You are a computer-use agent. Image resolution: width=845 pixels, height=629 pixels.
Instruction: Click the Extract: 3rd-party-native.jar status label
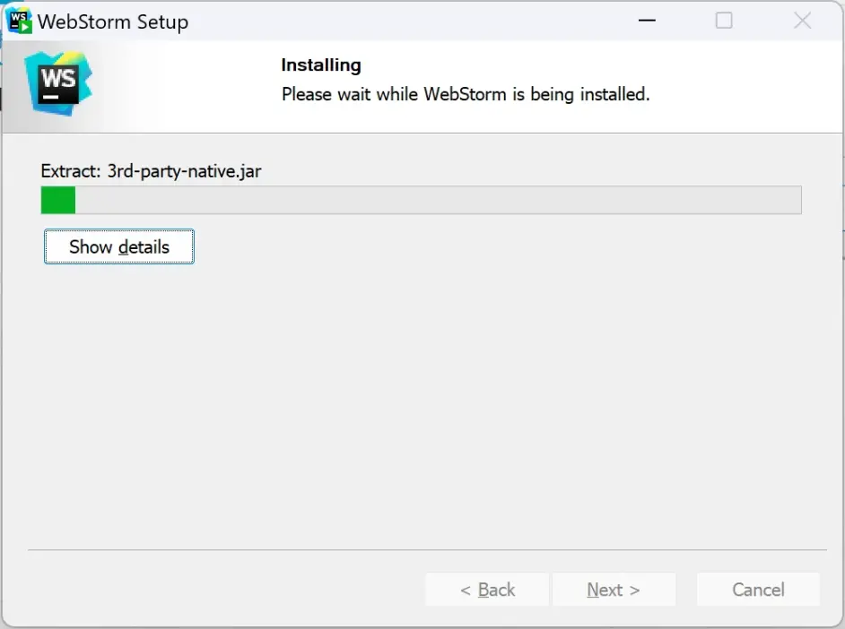[151, 170]
